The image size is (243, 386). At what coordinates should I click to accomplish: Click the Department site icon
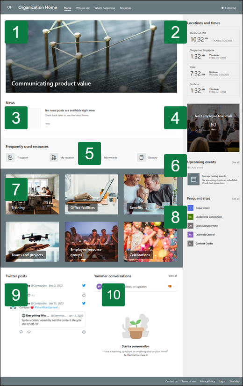[191, 208]
